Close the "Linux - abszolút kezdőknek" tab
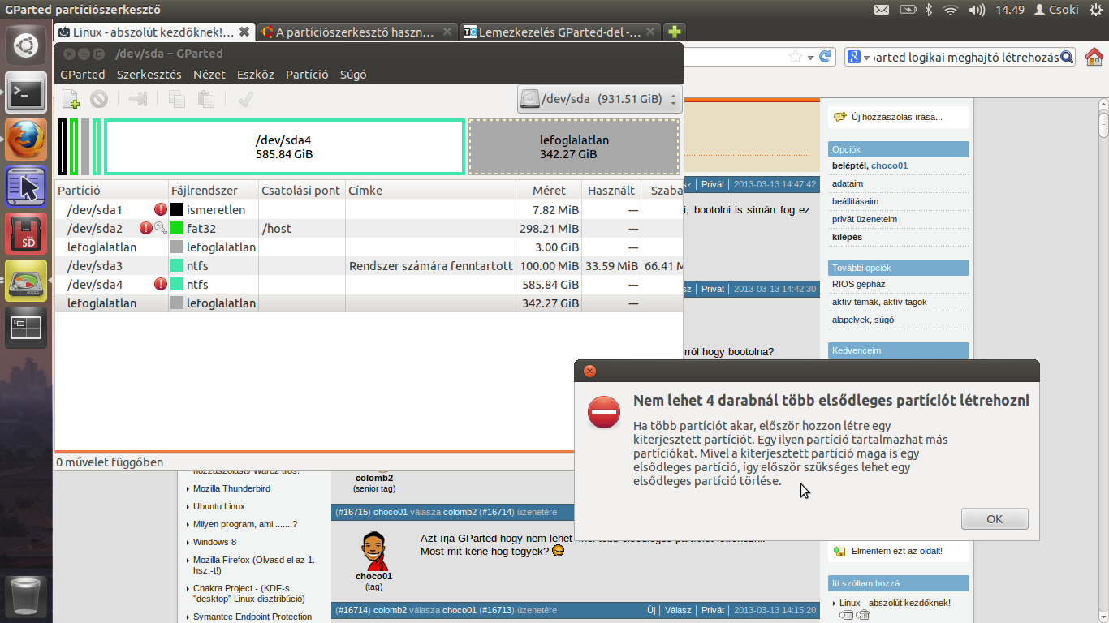 click(x=244, y=32)
